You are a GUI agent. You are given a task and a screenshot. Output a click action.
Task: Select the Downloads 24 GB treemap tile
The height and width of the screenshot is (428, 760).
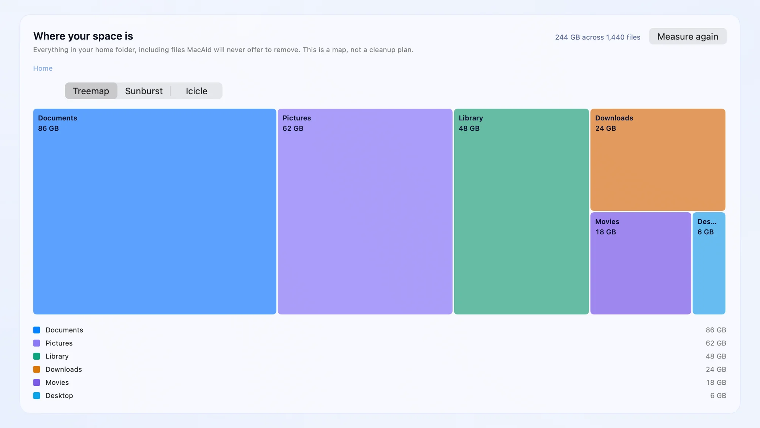point(658,160)
